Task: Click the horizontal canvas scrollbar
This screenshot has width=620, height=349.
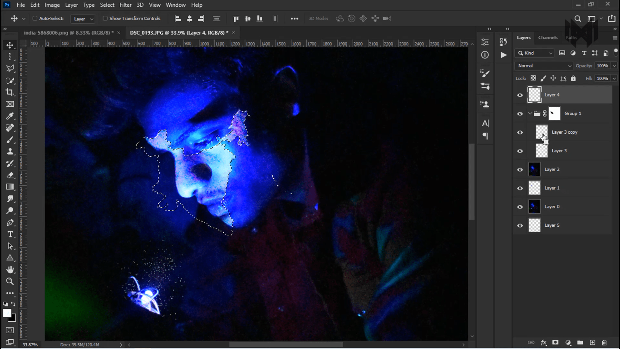Action: 286,344
